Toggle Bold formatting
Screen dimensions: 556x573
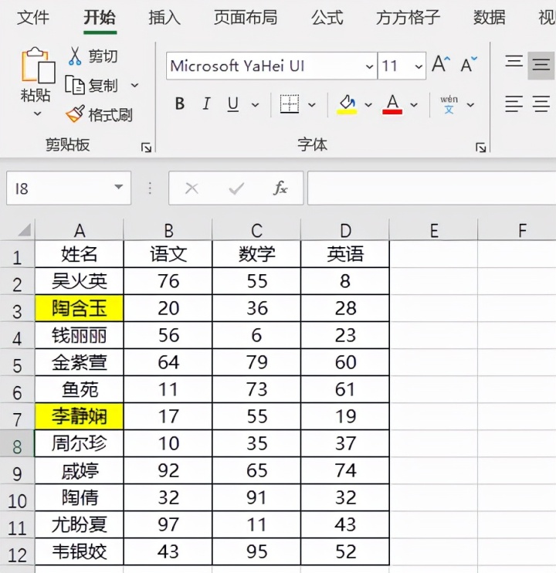(179, 104)
